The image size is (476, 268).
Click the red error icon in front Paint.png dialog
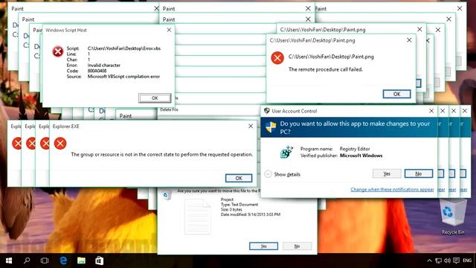pos(277,58)
